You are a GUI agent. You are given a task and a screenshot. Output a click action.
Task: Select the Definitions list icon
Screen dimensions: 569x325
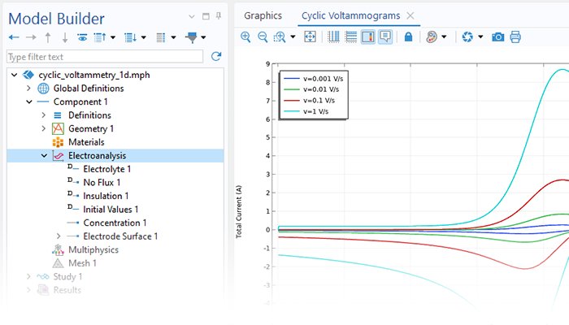point(58,115)
